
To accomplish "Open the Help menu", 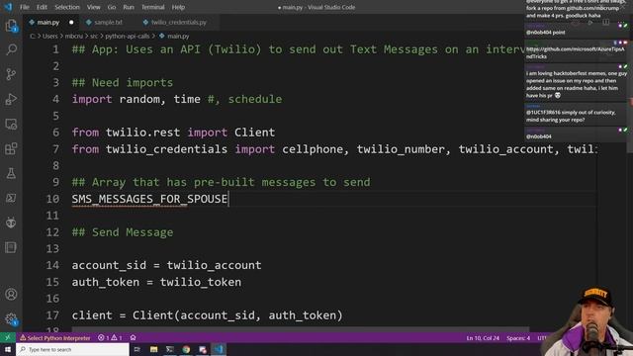I will 178,7.
